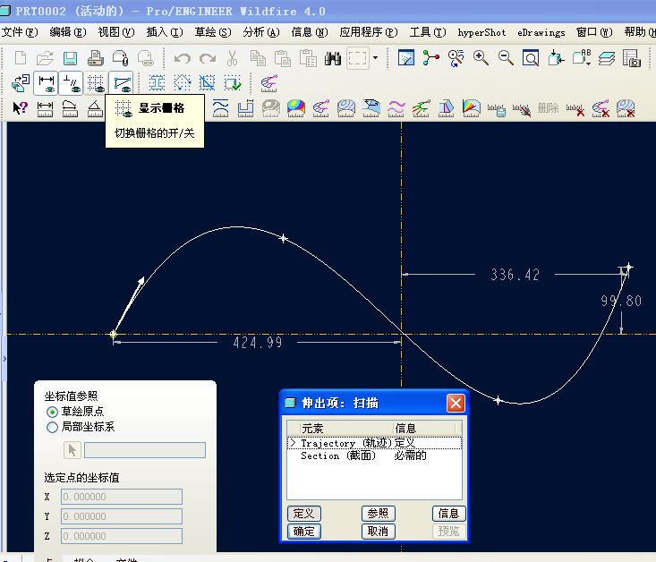This screenshot has height=562, width=656.
Task: Click the local coordinate system input box
Action: tap(145, 450)
